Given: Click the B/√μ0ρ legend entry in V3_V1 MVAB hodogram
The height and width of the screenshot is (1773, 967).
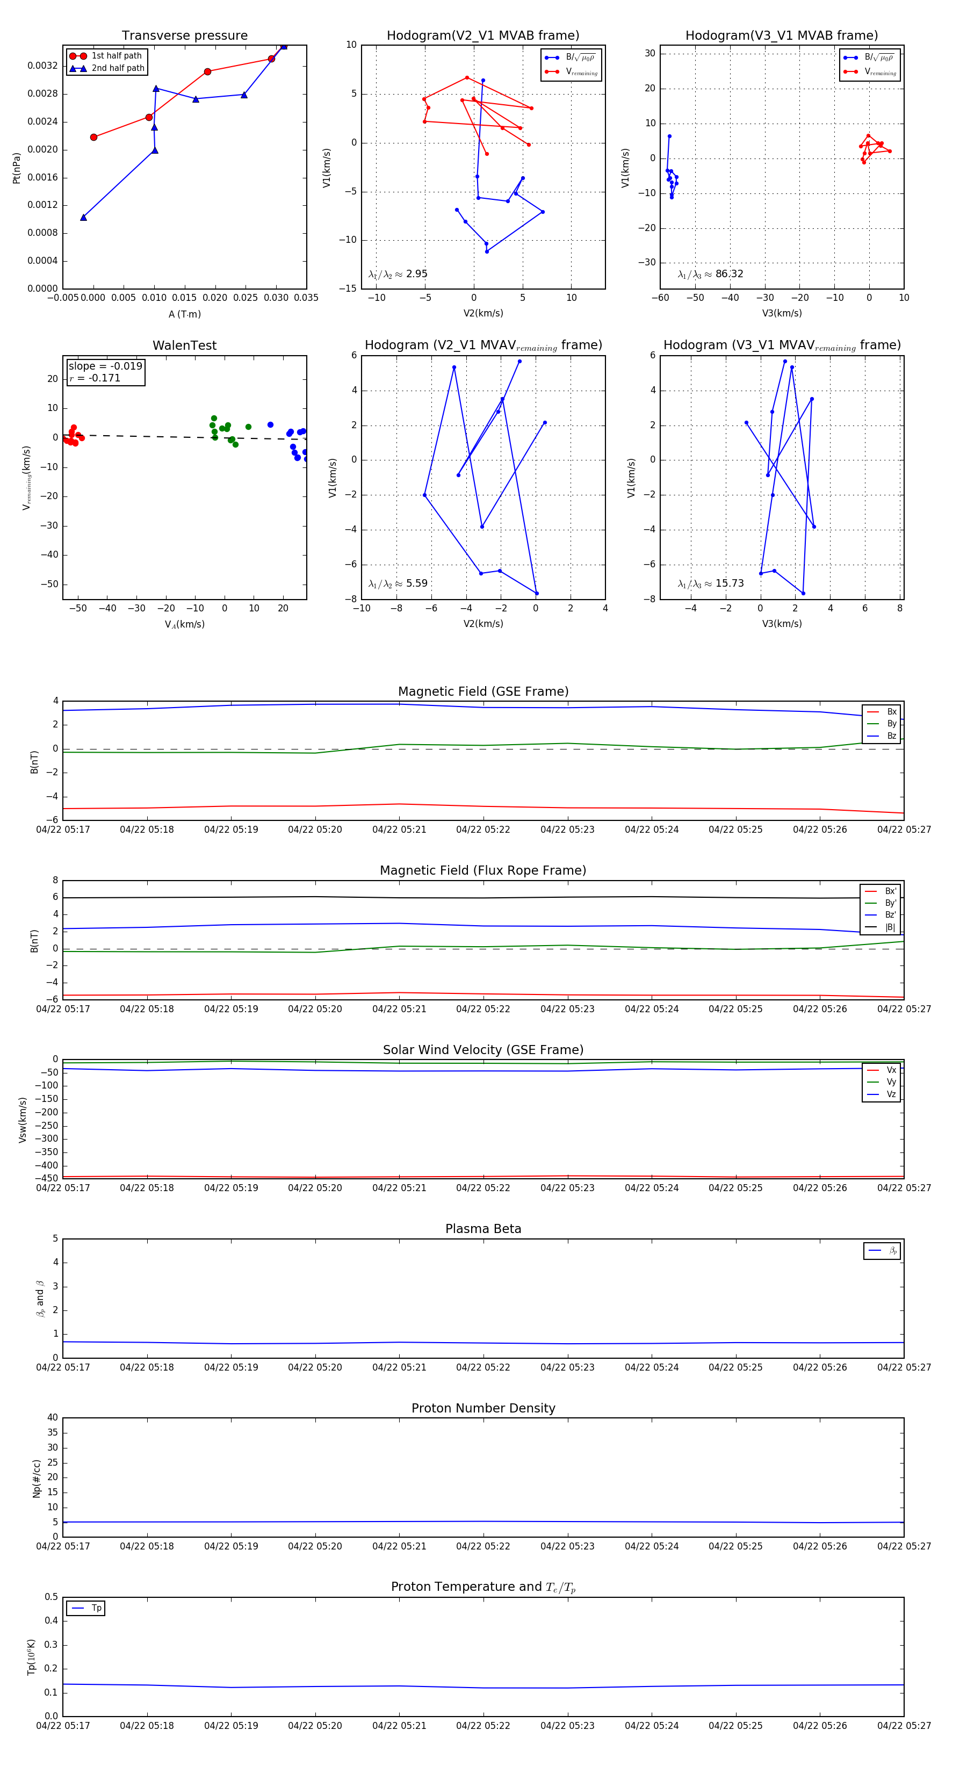Looking at the screenshot, I should (x=869, y=58).
